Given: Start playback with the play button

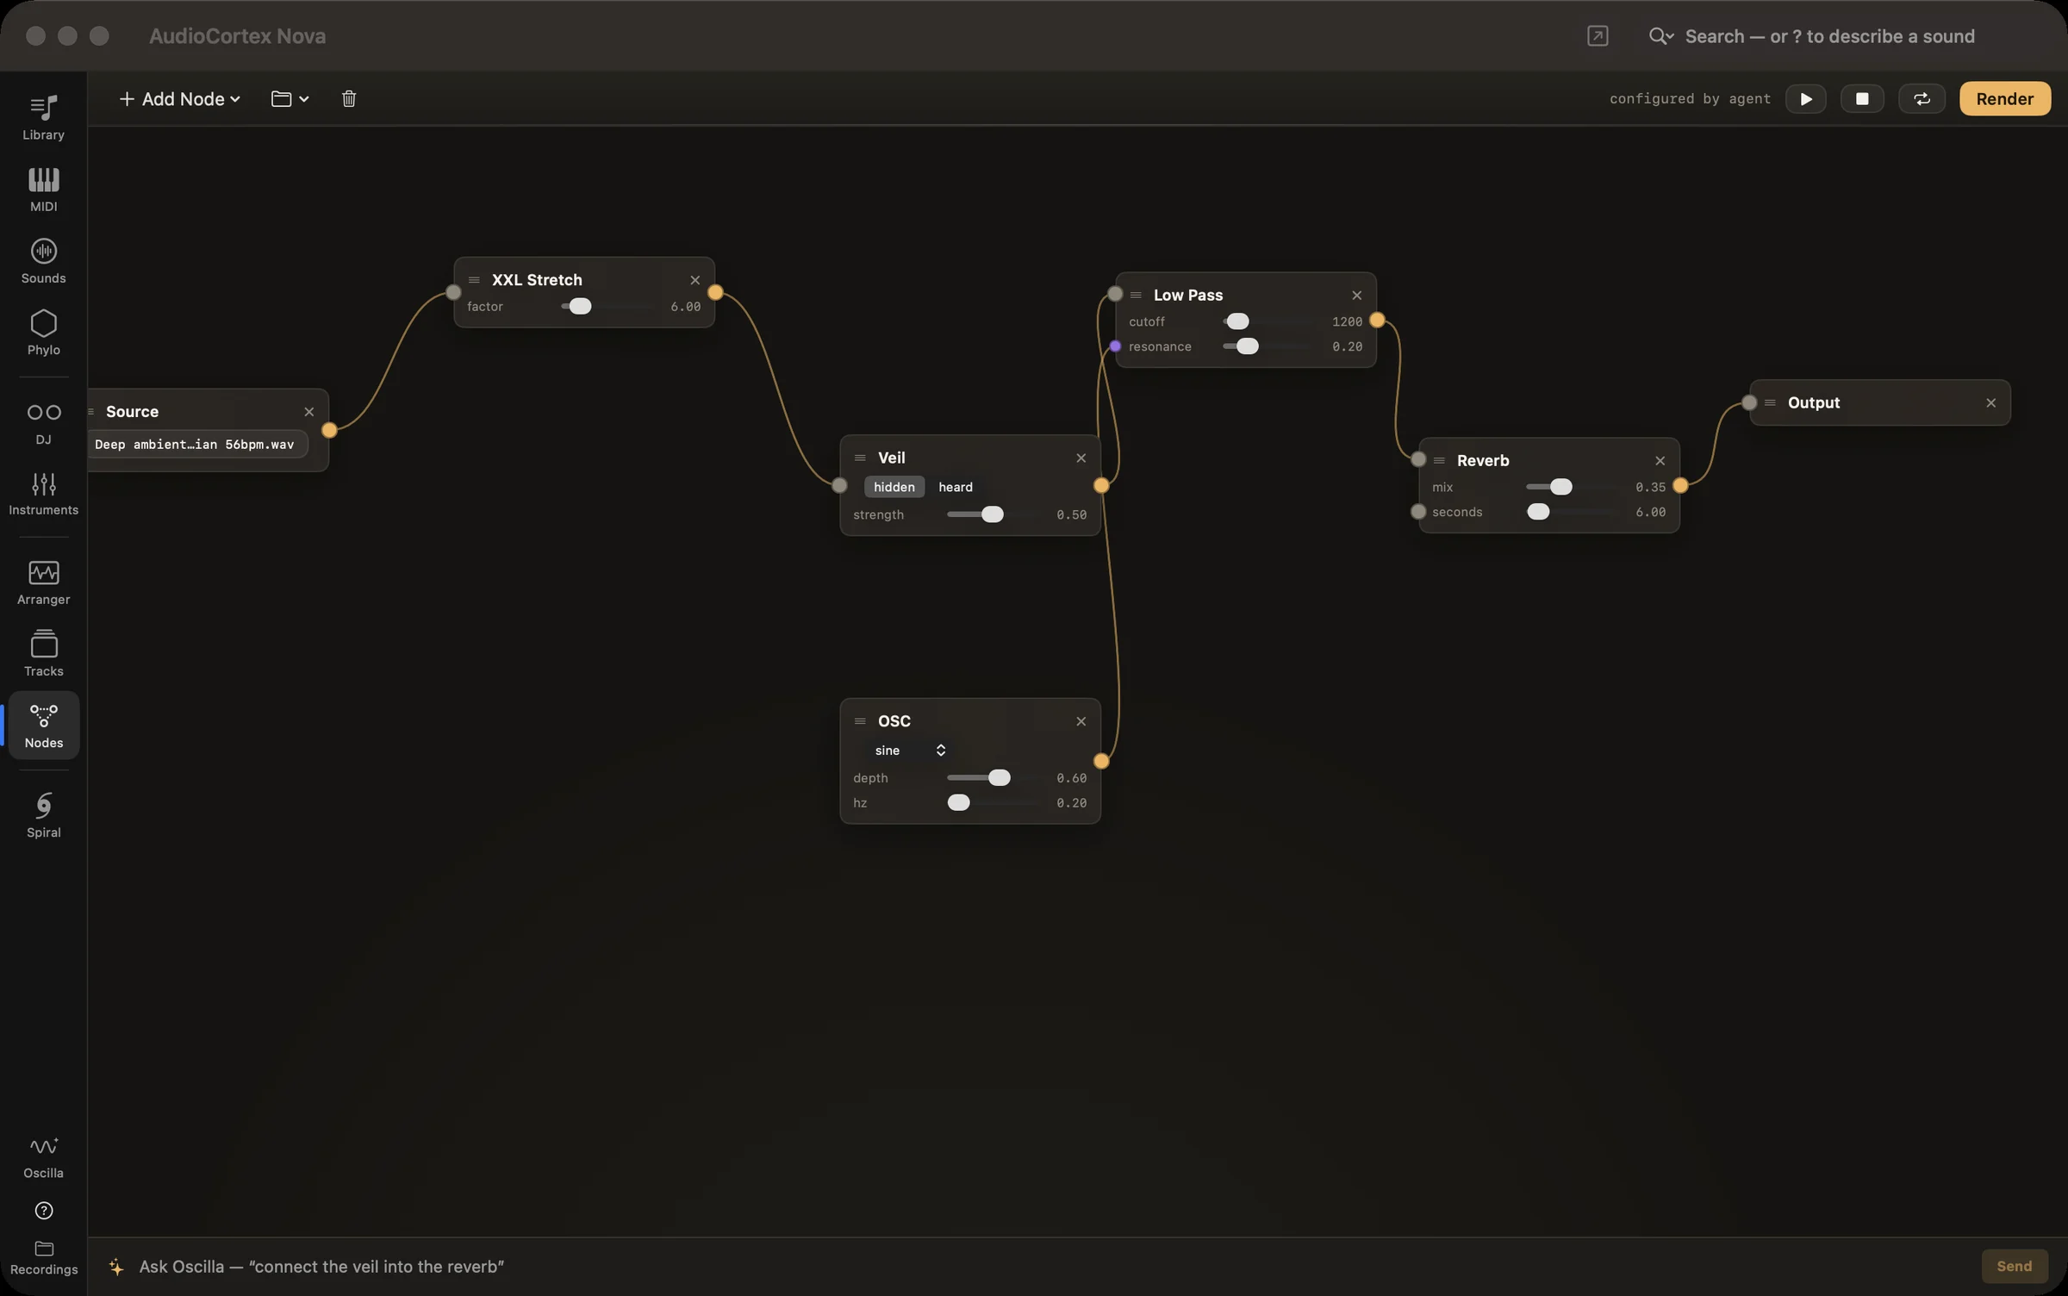Looking at the screenshot, I should click(1805, 98).
